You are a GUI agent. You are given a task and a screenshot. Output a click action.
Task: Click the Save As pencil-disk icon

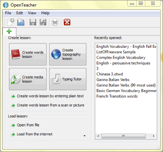43,22
